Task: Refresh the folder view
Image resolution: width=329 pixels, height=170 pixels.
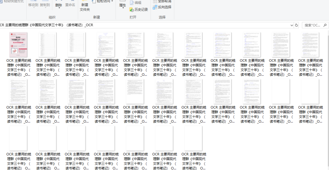Action: [297, 25]
